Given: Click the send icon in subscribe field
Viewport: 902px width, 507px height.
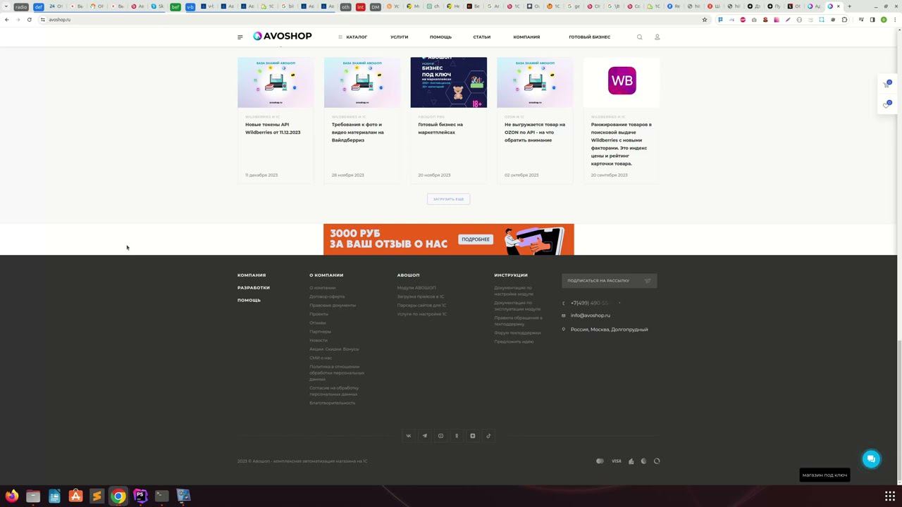Looking at the screenshot, I should [648, 281].
